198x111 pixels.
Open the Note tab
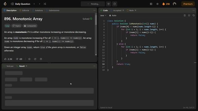tap(130, 10)
